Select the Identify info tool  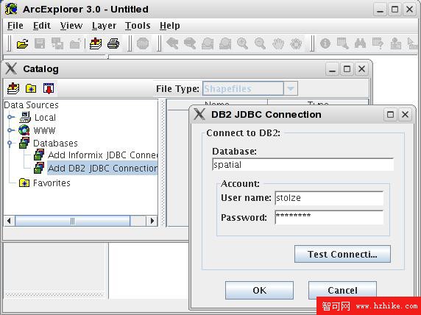pos(325,43)
